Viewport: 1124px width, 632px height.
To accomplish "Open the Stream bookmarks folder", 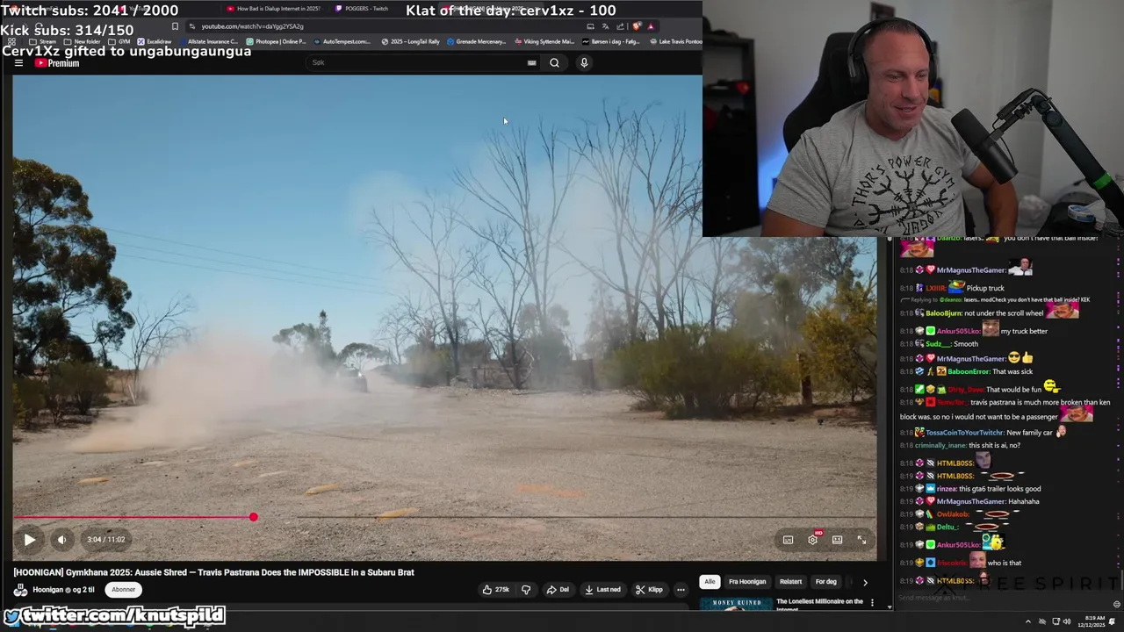I will (42, 41).
